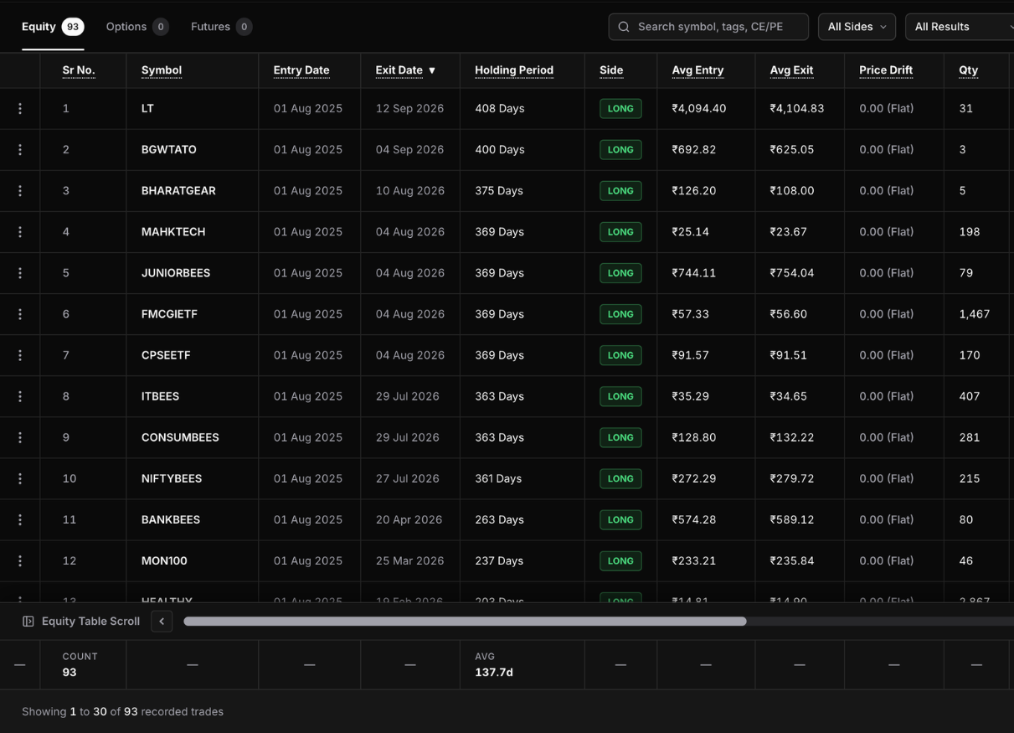The height and width of the screenshot is (733, 1014).
Task: Open the row menu for MON100 trade
Action: (20, 560)
